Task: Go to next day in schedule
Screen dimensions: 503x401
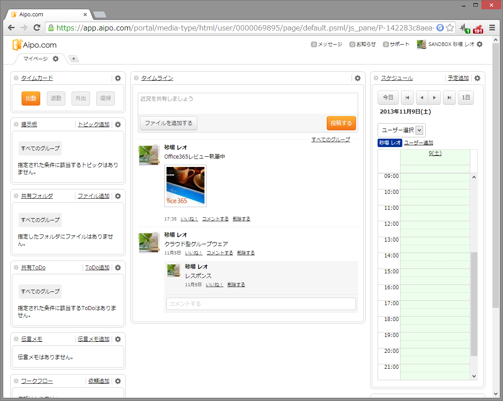Action: coord(435,98)
